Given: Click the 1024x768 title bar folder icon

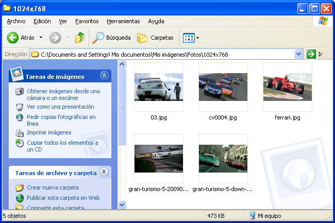Looking at the screenshot, I should tap(7, 8).
